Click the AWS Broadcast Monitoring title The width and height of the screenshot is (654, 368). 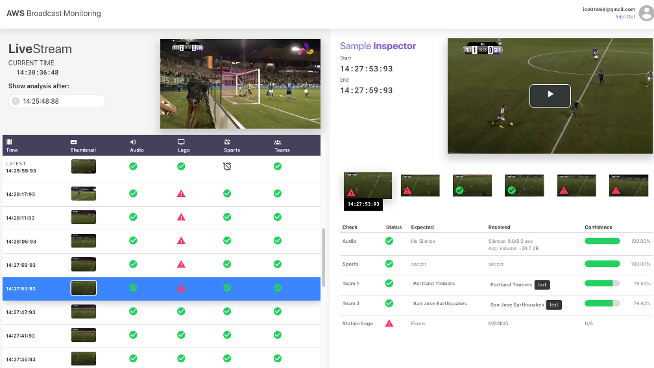tap(54, 14)
